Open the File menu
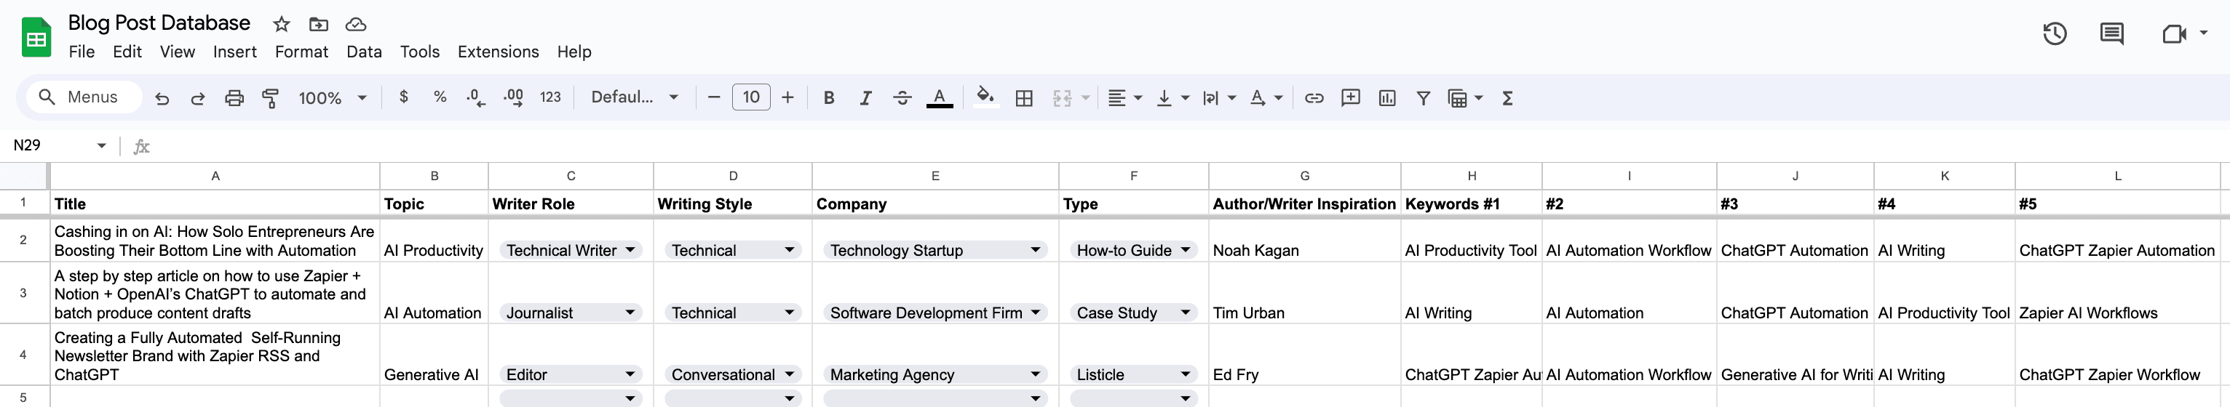 (82, 52)
